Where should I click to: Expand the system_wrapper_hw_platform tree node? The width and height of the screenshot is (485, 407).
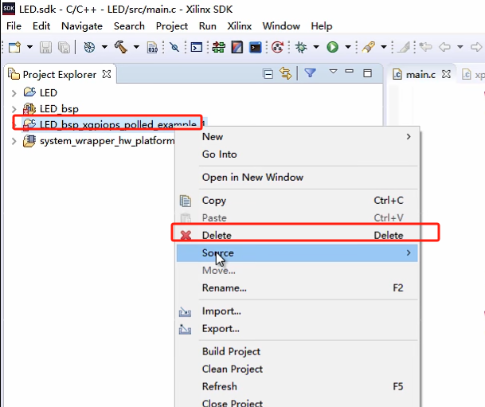click(x=14, y=141)
